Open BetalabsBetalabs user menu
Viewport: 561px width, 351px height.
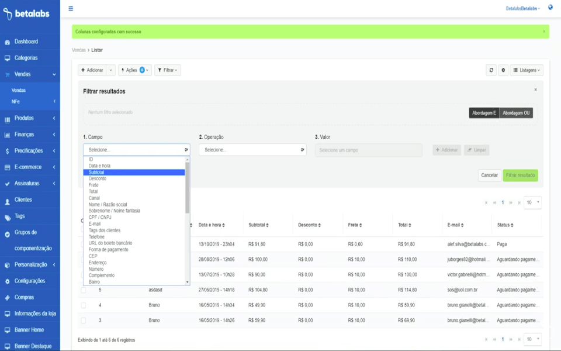click(522, 8)
